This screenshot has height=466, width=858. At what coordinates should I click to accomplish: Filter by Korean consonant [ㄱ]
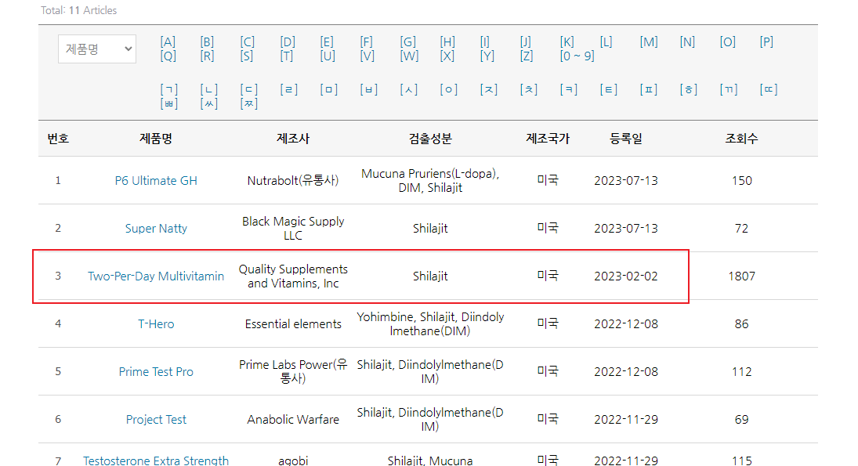pos(169,90)
